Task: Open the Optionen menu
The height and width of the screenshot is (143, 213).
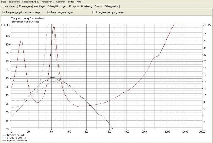Action: 61,2
